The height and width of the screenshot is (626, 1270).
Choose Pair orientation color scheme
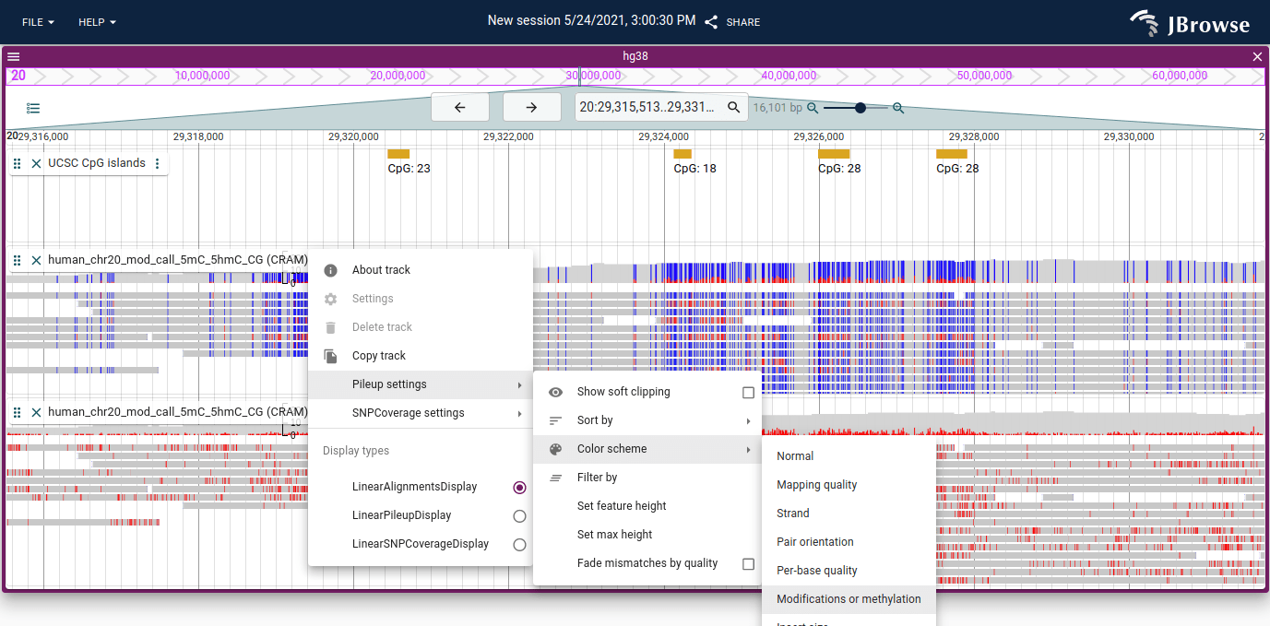click(x=849, y=542)
